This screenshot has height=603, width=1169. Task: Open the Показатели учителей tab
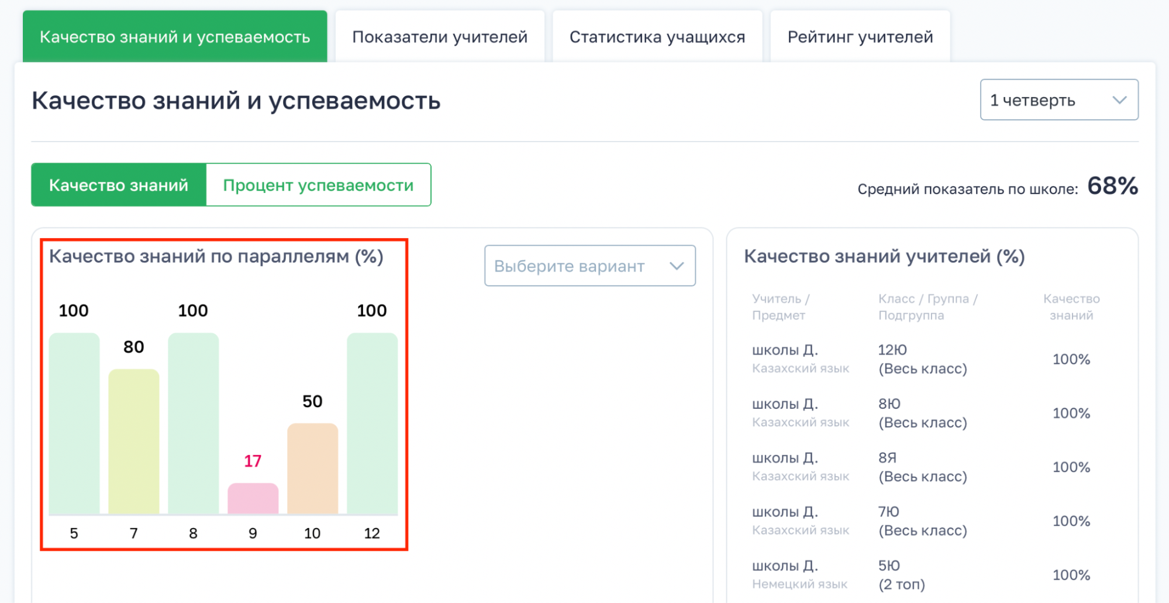[x=439, y=37]
